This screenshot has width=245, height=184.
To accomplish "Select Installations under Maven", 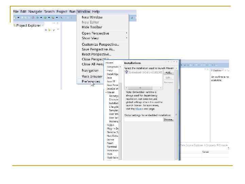I will 114,103.
